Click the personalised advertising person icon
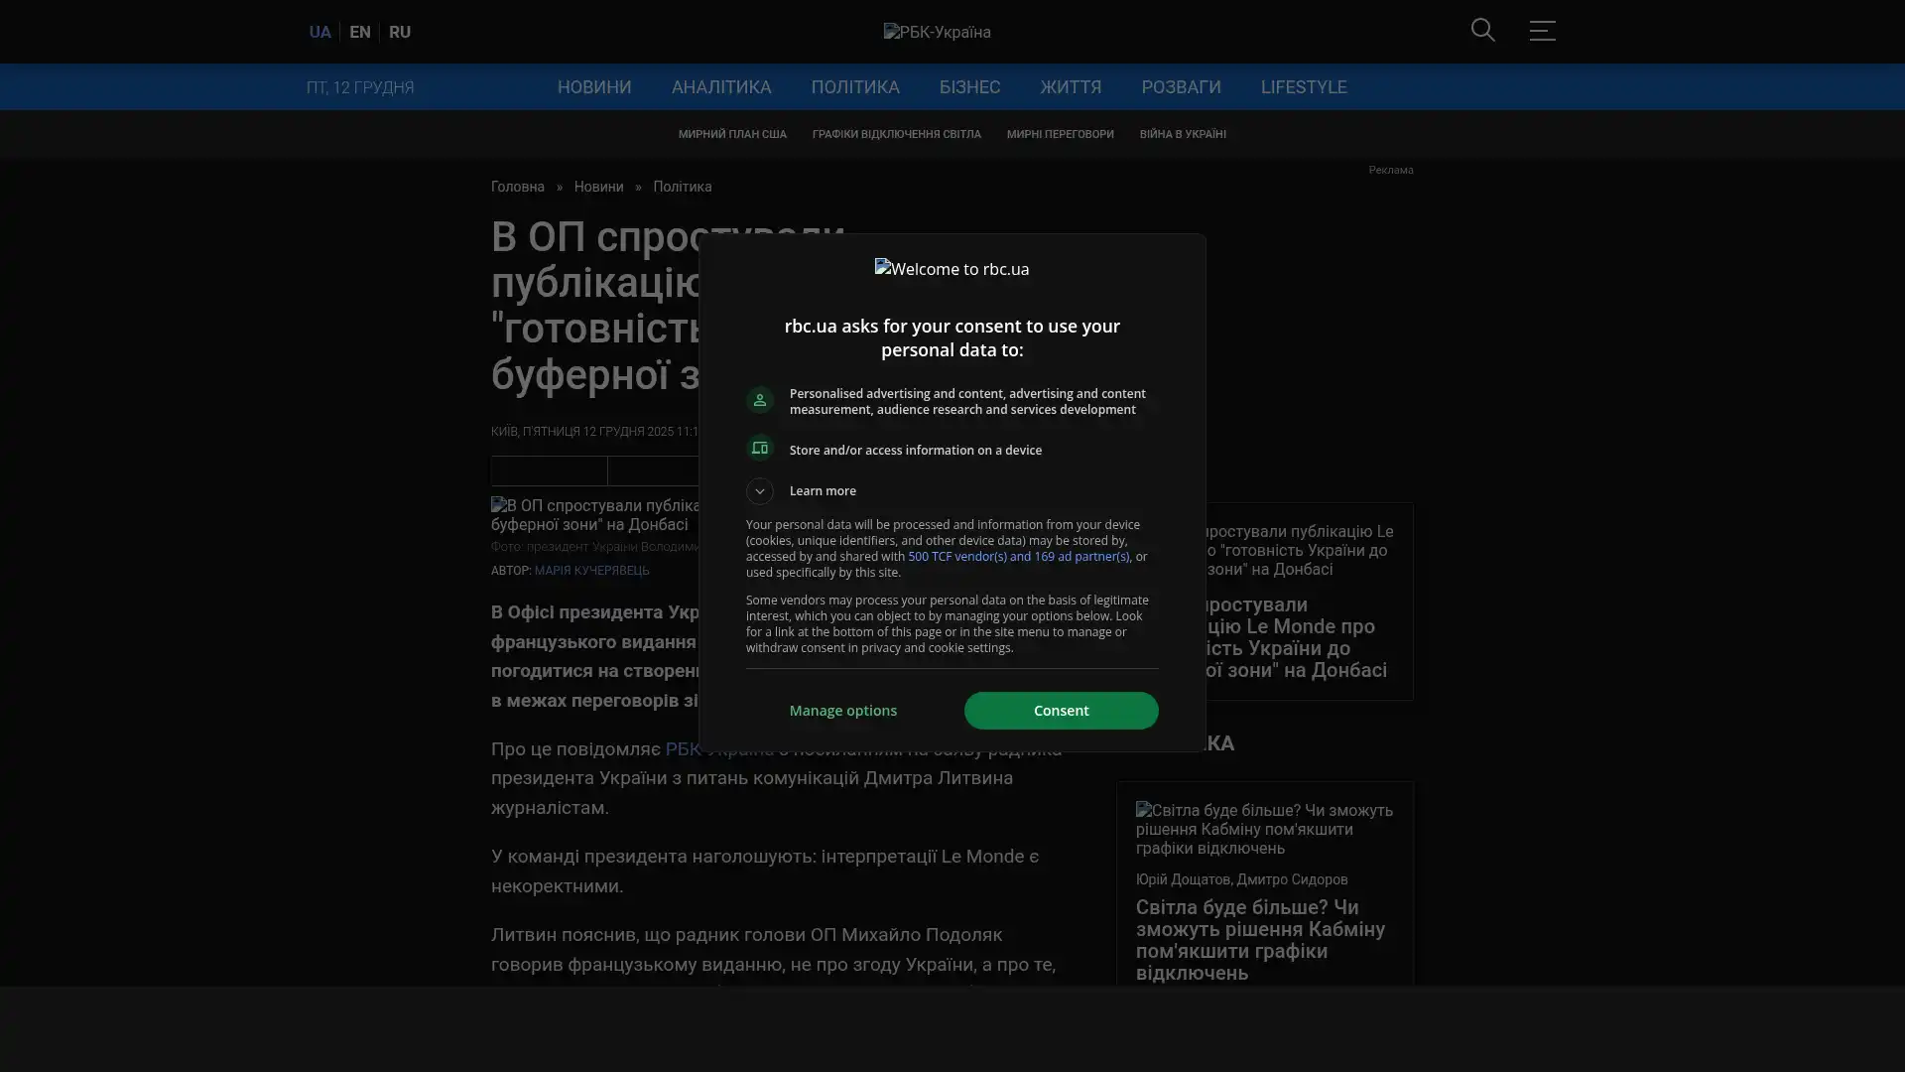The width and height of the screenshot is (1905, 1072). tap(760, 400)
